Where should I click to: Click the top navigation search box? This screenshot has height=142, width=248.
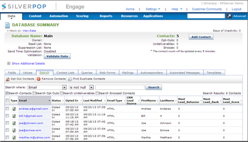coord(206,16)
